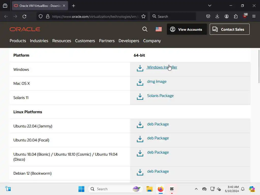Click Contact Sales button
This screenshot has height=195, width=260.
230,29
